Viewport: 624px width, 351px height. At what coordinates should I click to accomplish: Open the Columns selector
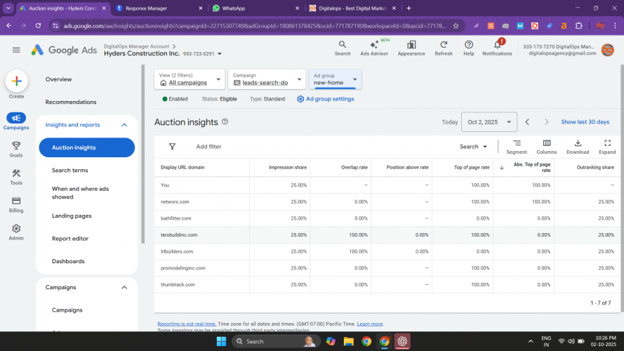click(546, 147)
